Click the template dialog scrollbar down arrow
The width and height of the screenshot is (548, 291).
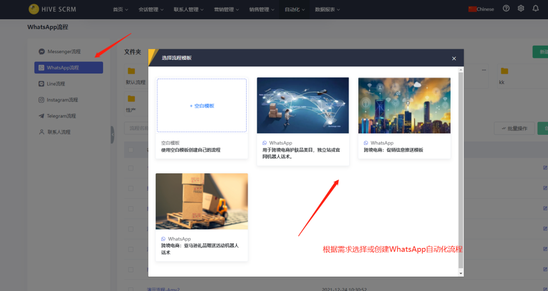(x=461, y=273)
